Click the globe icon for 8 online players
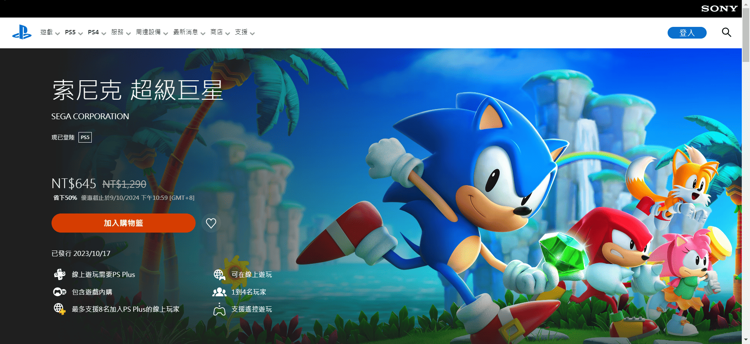The image size is (750, 344). (x=59, y=309)
